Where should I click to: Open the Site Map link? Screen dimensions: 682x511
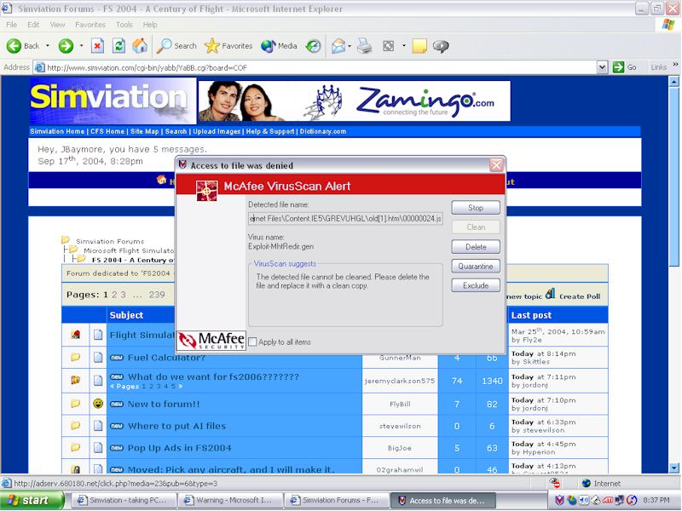point(144,131)
